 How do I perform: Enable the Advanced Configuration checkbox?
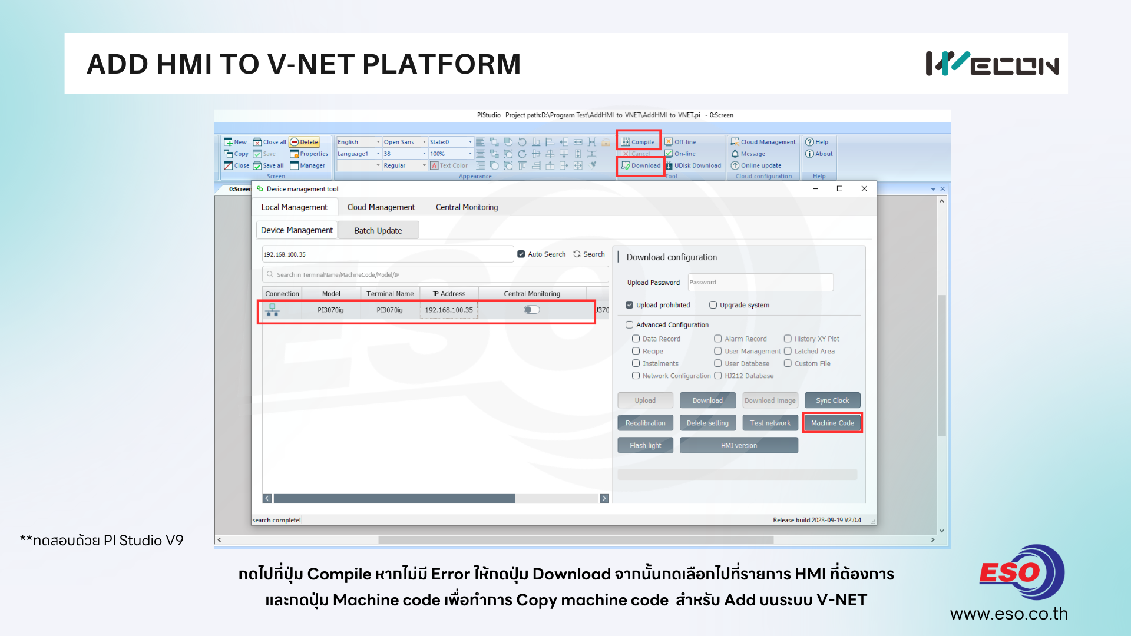coord(630,324)
